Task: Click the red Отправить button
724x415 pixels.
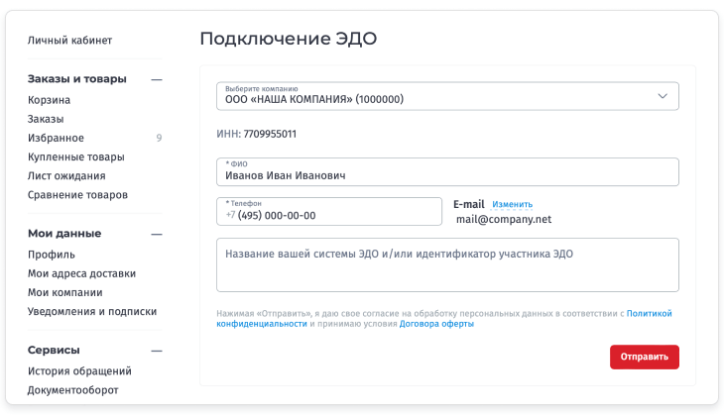Action: (644, 357)
